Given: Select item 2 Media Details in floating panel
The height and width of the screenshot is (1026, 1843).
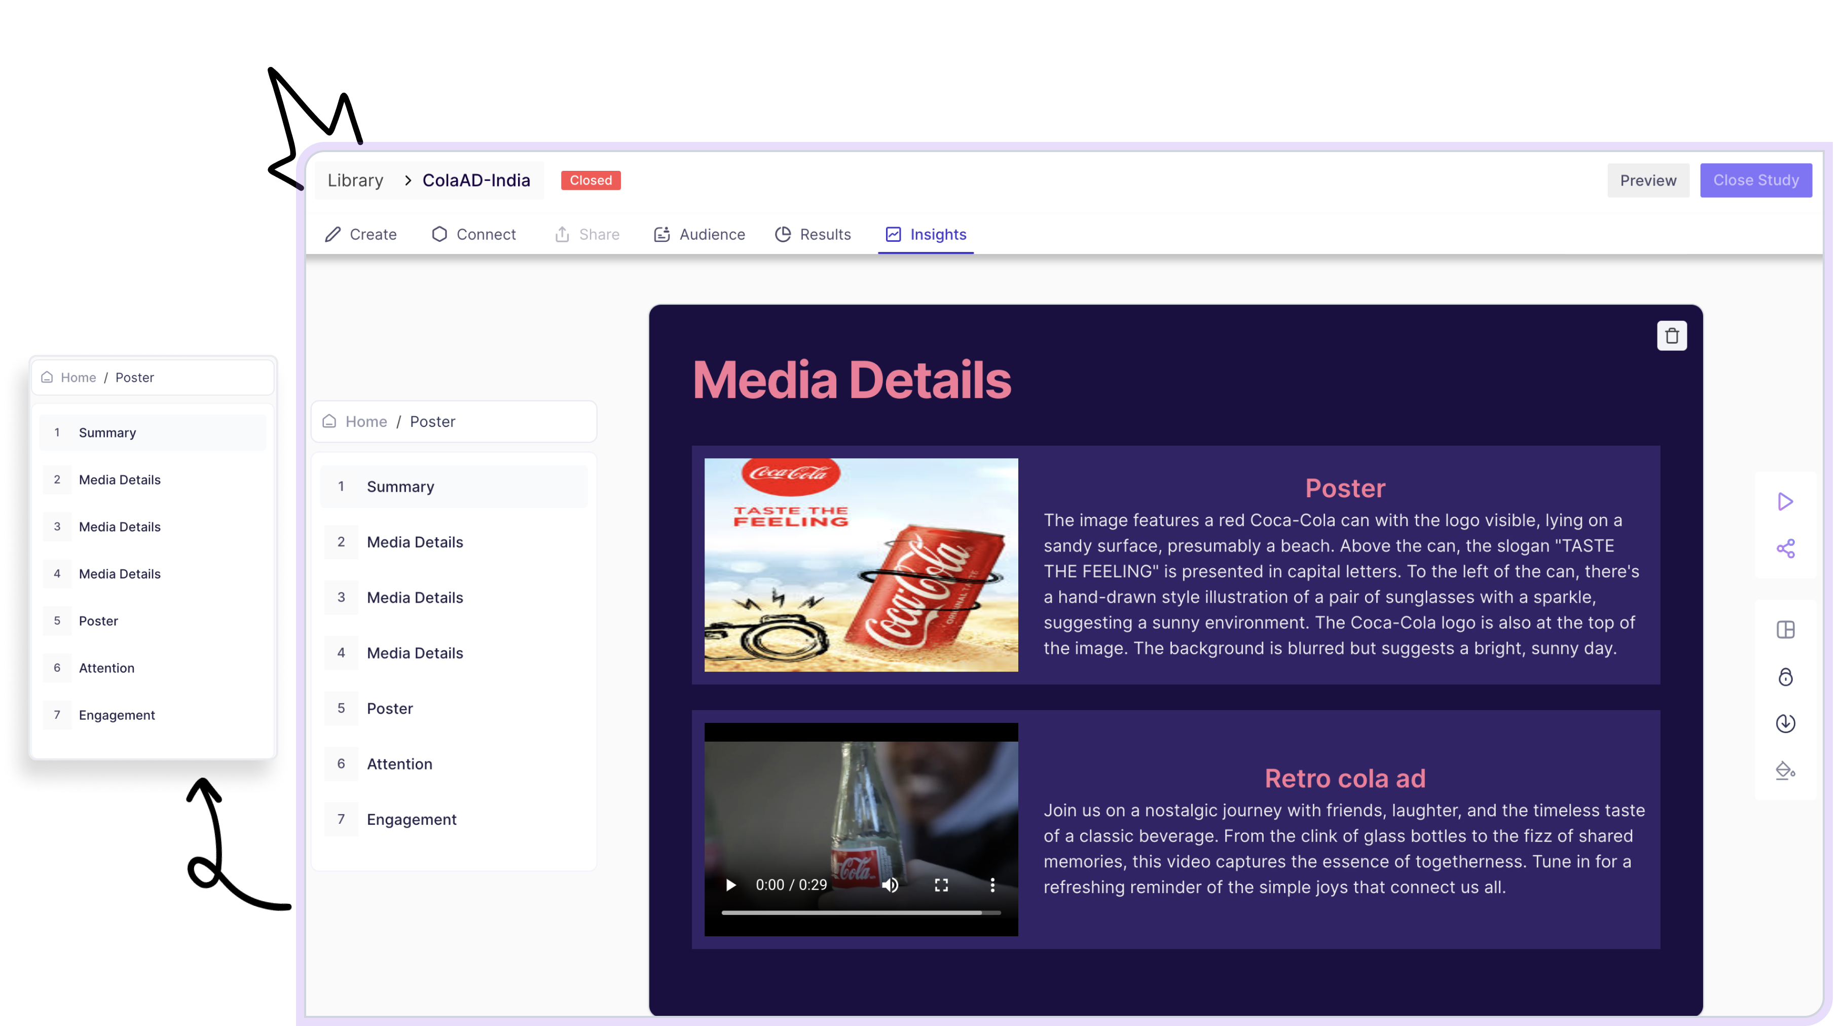Looking at the screenshot, I should 153,480.
